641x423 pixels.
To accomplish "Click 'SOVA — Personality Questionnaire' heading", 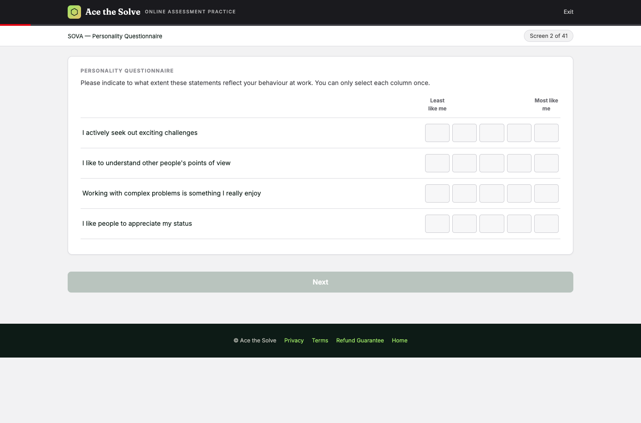I will tap(115, 36).
